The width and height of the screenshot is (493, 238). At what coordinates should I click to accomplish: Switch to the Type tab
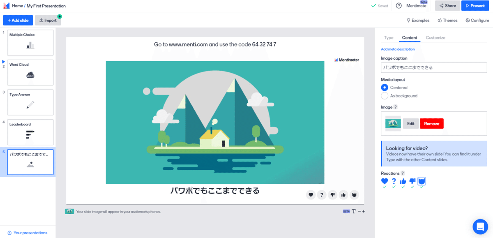click(x=389, y=38)
